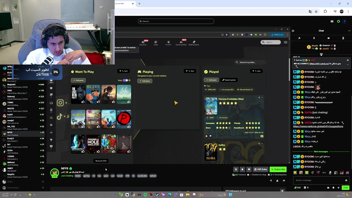
Task: Add game to Want To Play
Action: [x=78, y=80]
